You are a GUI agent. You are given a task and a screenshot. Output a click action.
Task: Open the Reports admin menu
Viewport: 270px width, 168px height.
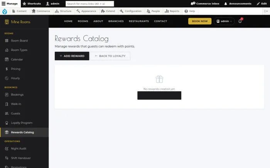[x=172, y=11]
